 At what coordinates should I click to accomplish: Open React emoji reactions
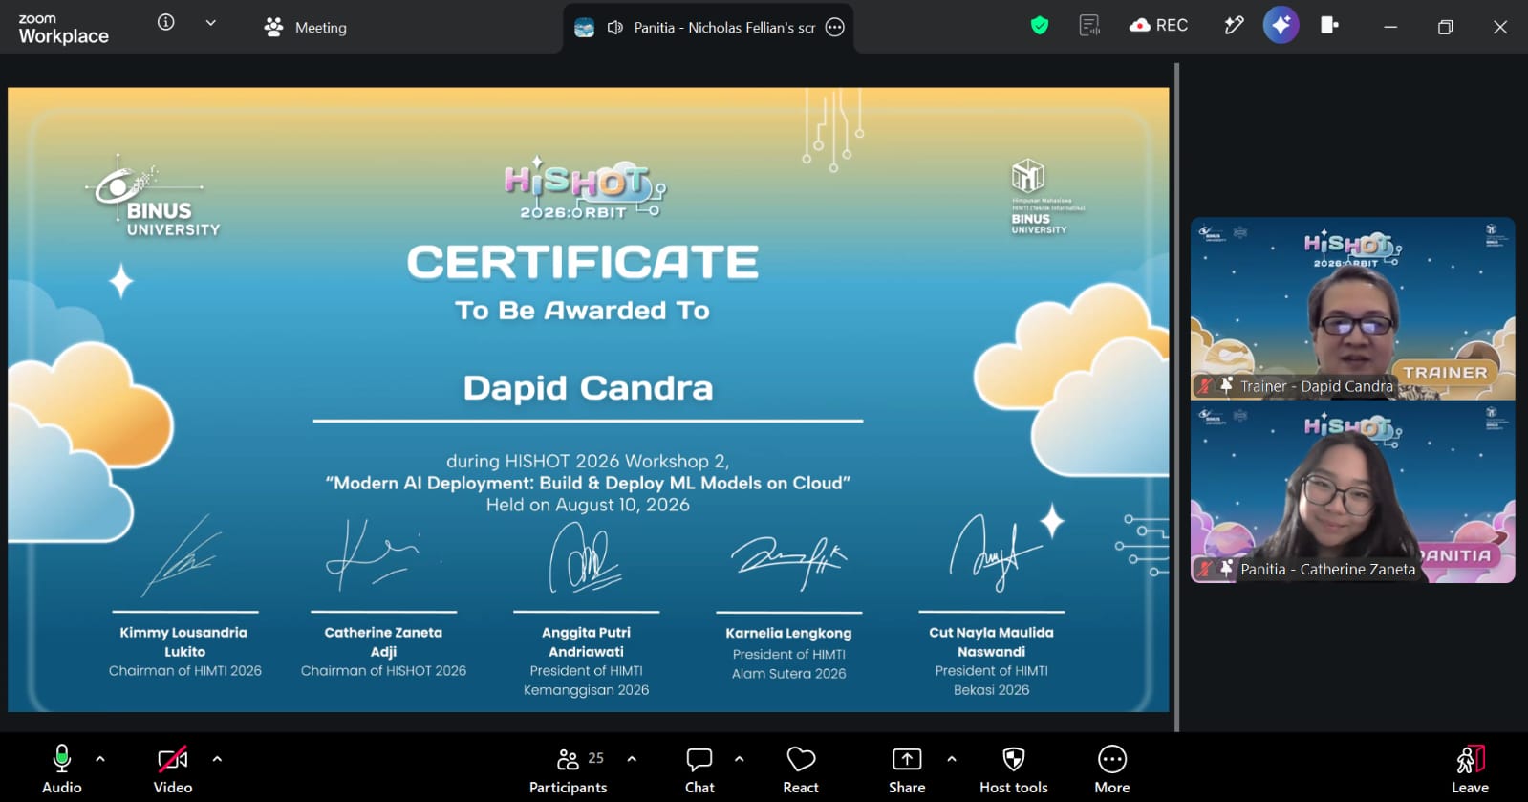801,769
